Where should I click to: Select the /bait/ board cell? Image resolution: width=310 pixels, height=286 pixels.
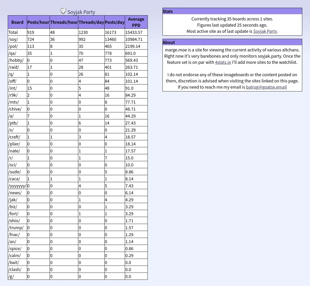click(x=17, y=262)
